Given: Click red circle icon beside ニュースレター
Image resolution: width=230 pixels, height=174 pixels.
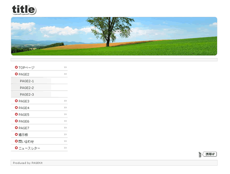Looking at the screenshot, I should point(16,148).
